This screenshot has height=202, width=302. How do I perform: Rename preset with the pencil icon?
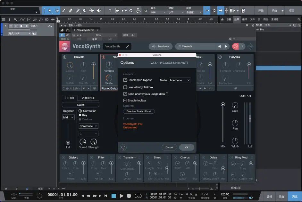[x=128, y=46]
